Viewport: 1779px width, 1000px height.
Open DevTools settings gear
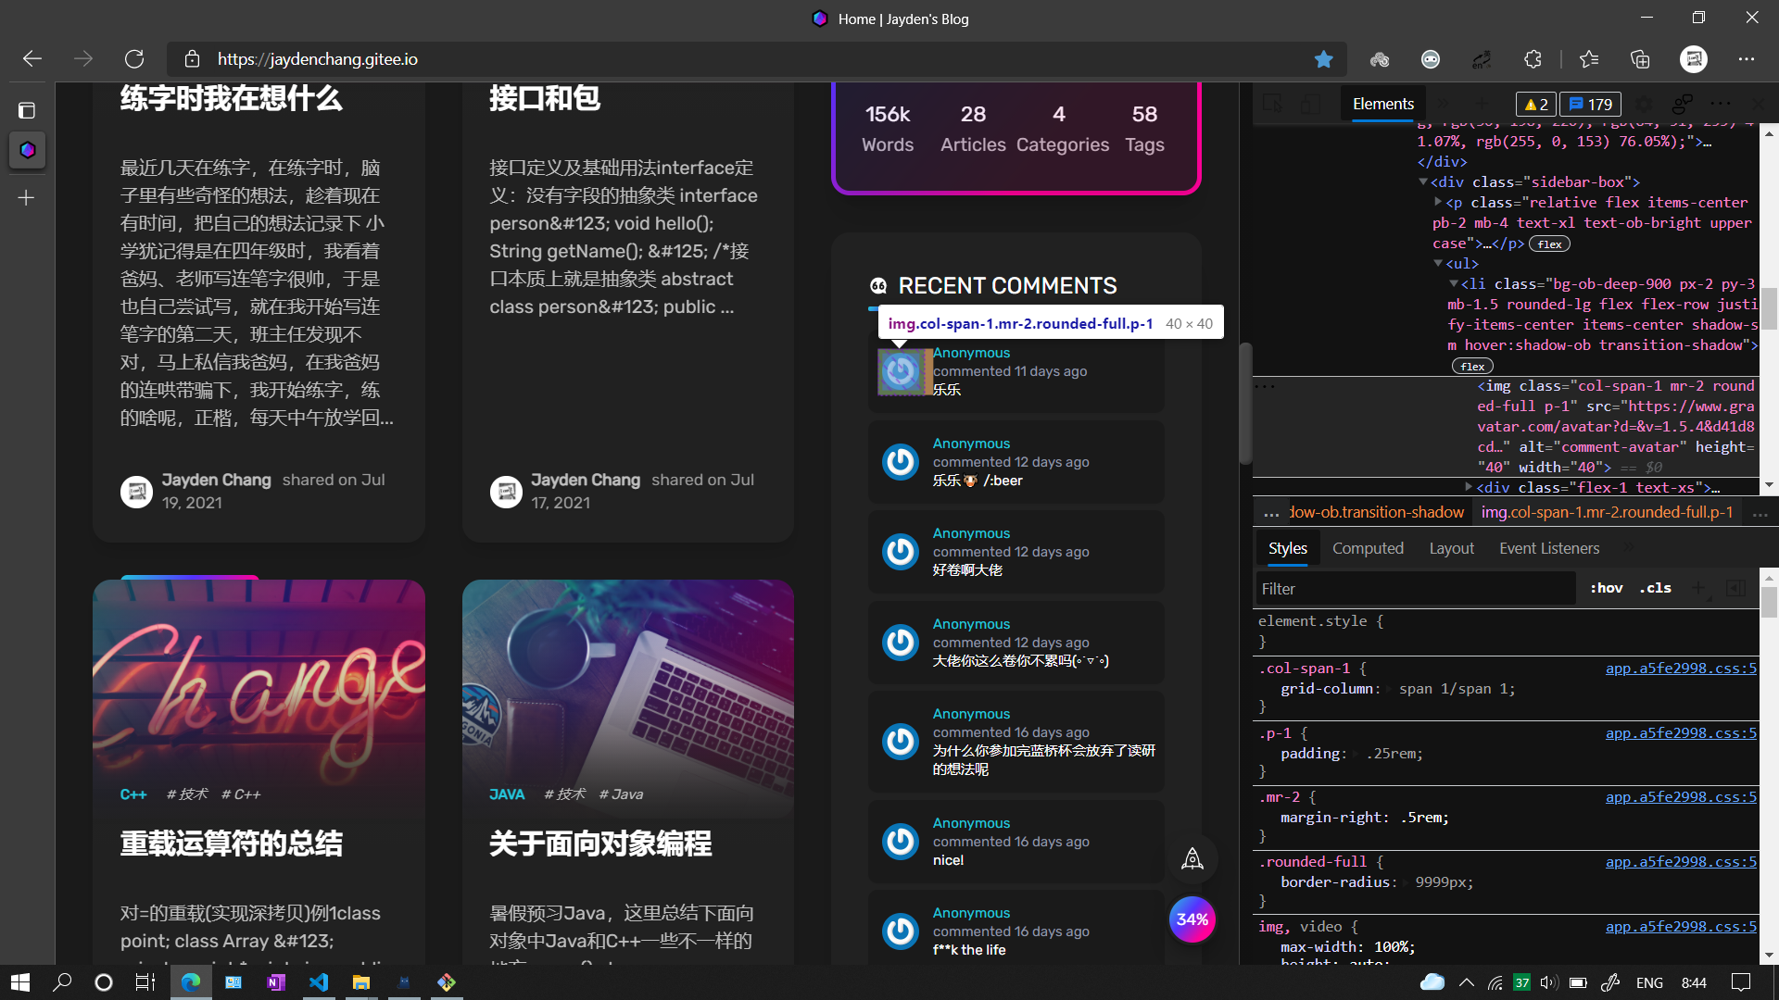tap(1646, 104)
